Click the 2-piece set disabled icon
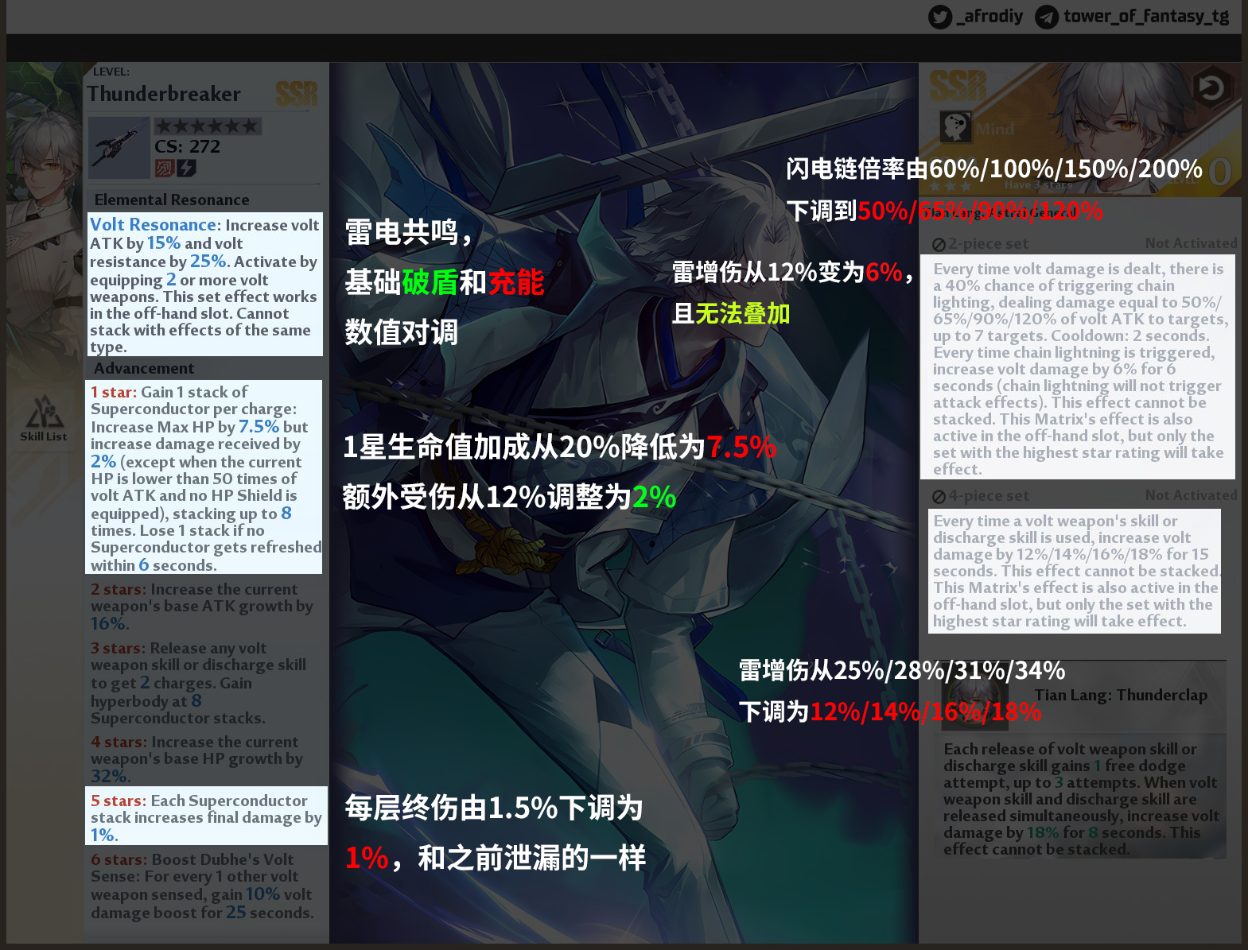The height and width of the screenshot is (950, 1248). 939,245
